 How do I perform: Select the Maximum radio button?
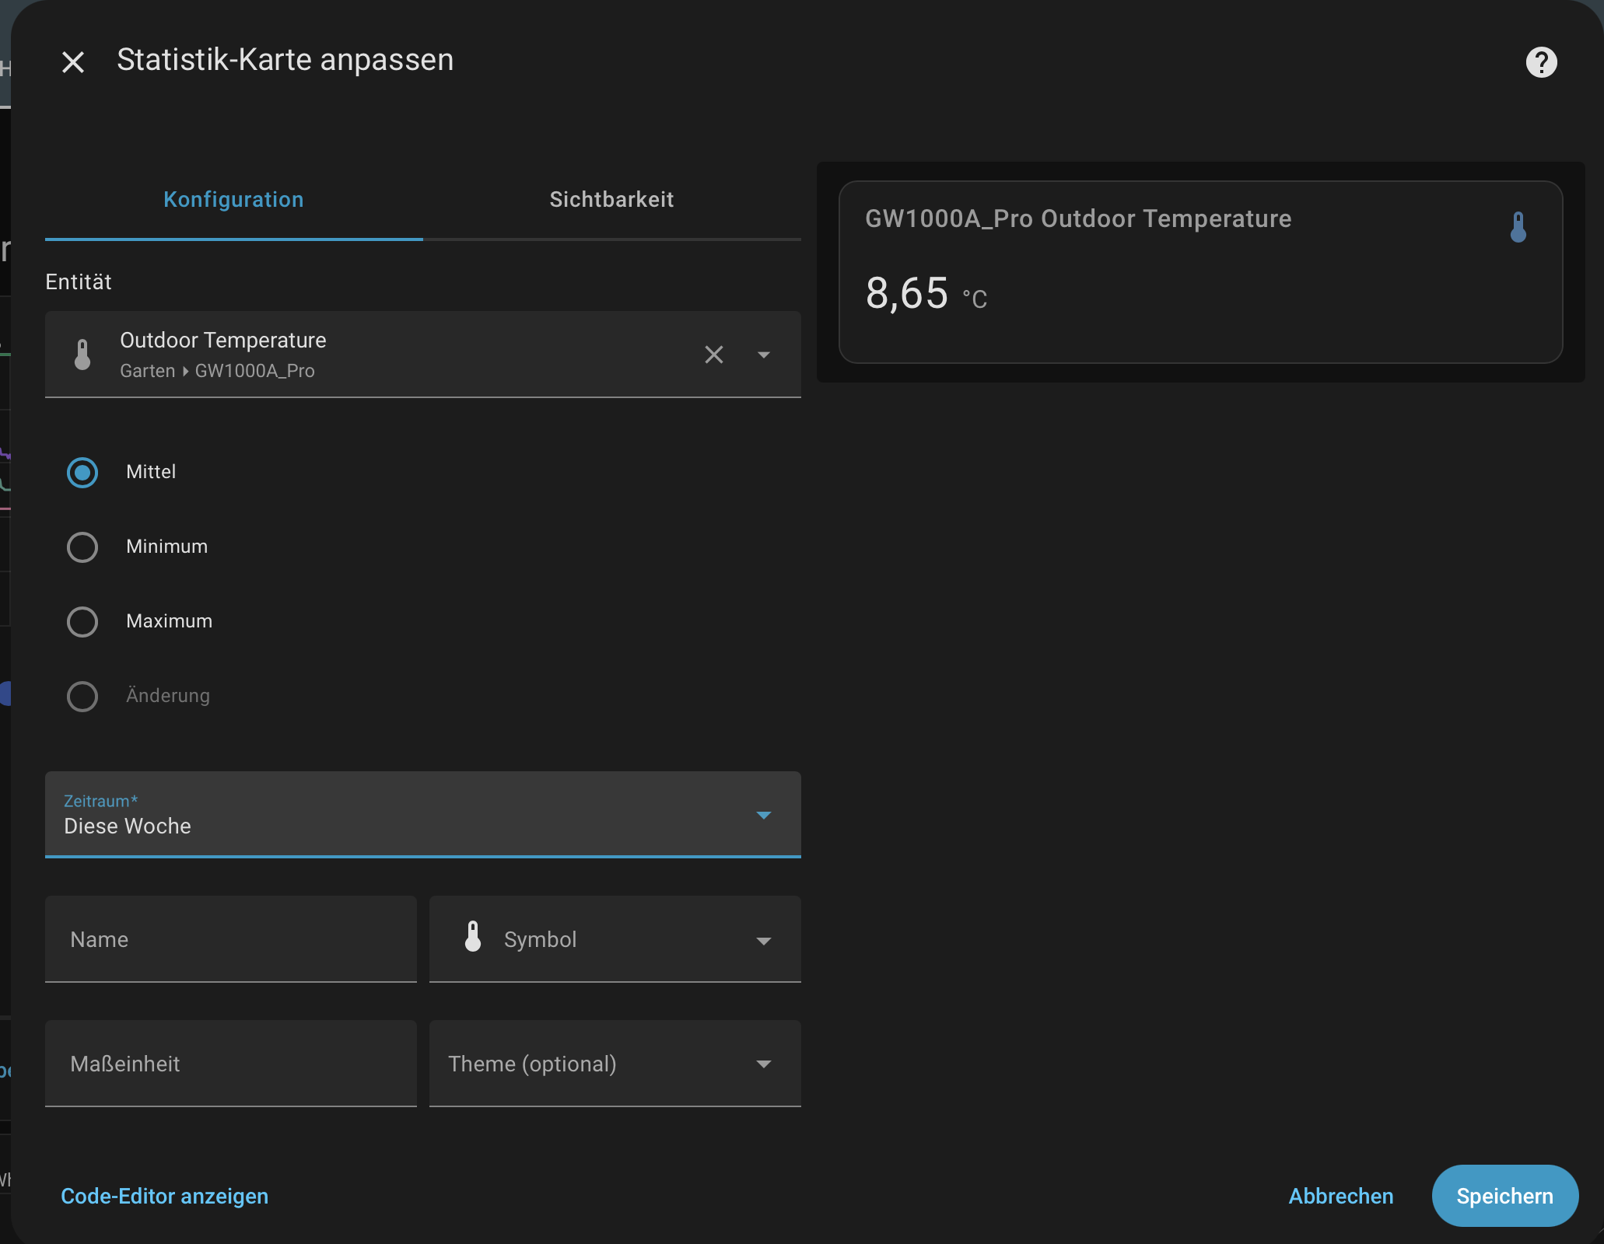[x=82, y=621]
